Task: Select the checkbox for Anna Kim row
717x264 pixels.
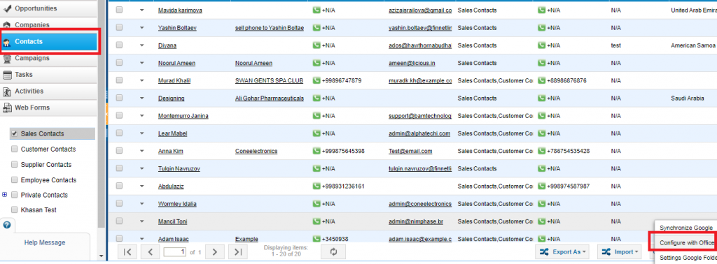Action: pyautogui.click(x=119, y=150)
